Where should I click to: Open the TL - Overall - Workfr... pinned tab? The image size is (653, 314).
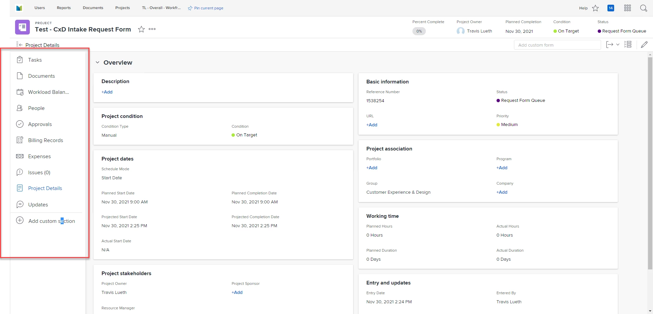161,8
